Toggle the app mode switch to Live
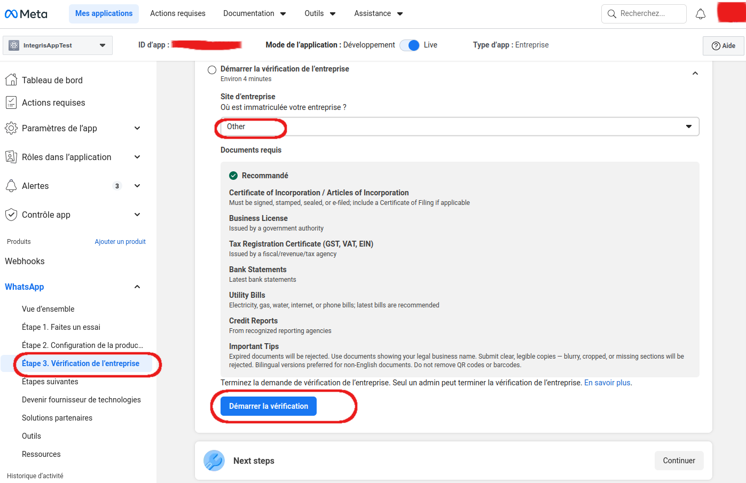This screenshot has height=483, width=746. pos(410,45)
